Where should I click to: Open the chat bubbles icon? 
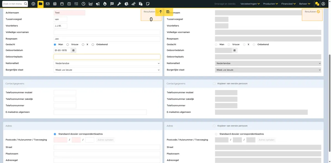tap(317, 4)
